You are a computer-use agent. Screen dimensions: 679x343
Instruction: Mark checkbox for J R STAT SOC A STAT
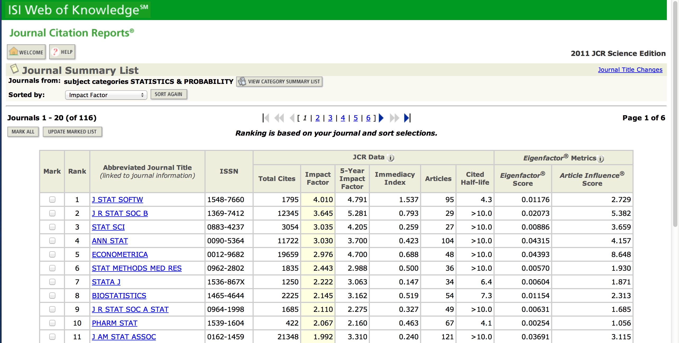coord(52,309)
